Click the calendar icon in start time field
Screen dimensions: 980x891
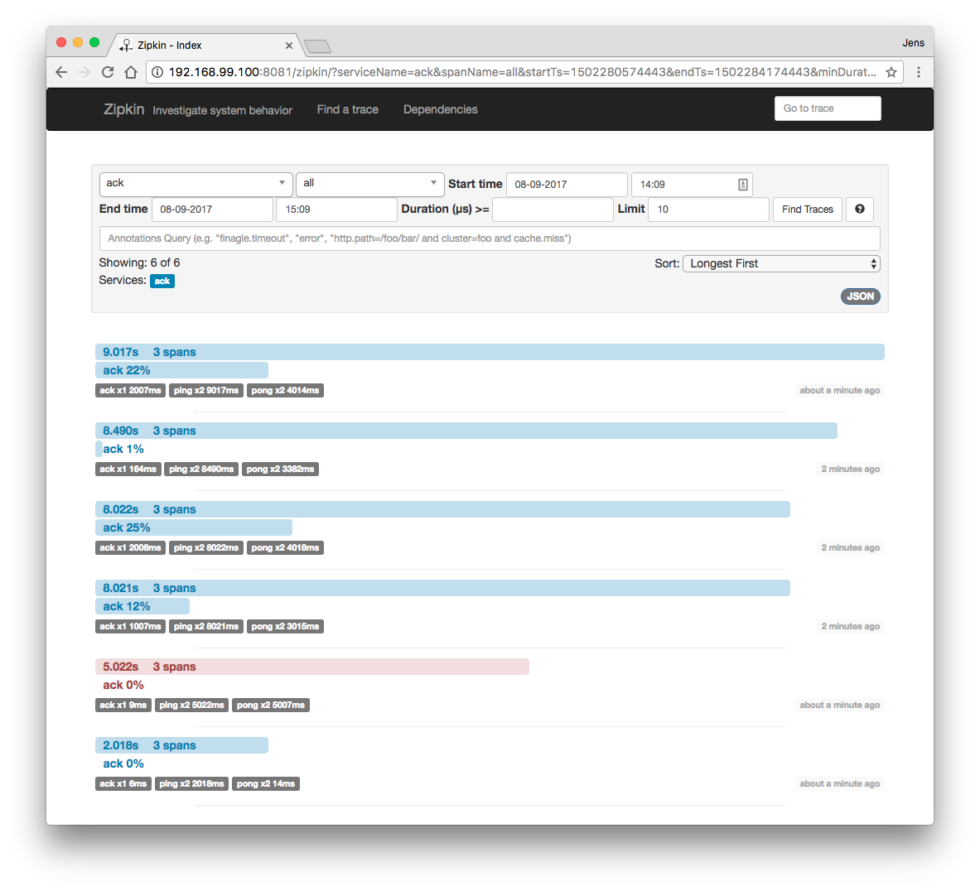click(742, 185)
